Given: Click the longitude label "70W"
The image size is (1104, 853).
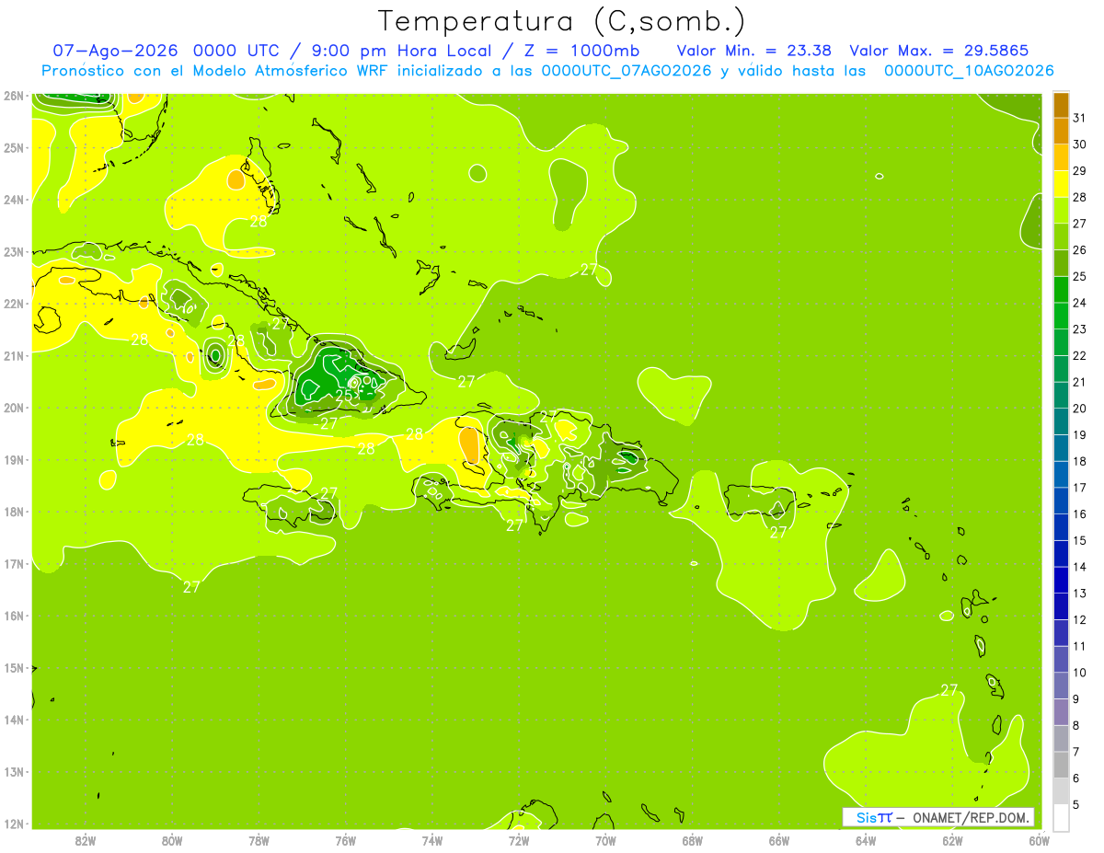Looking at the screenshot, I should tap(605, 840).
